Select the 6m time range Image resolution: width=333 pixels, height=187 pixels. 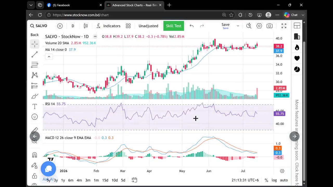coord(71,180)
